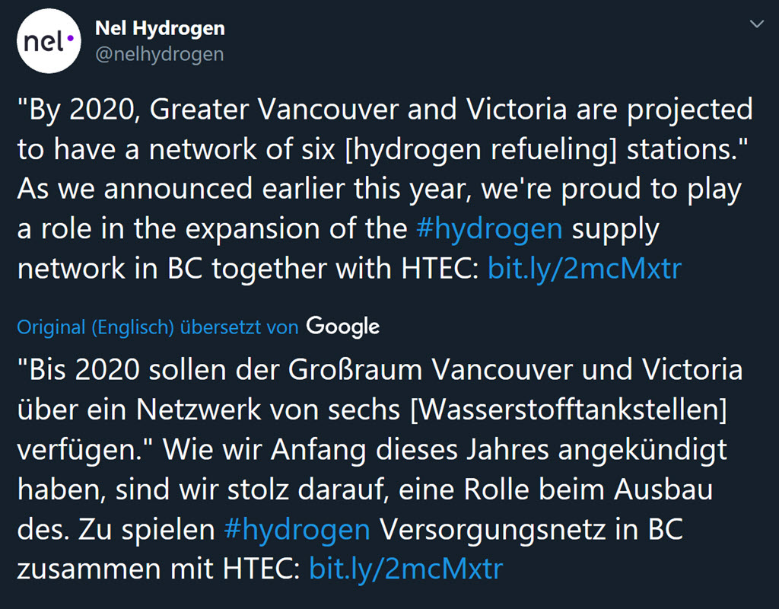Screen dimensions: 779x609
Task: Follow the bit.ly link in the German translation
Action: (x=405, y=569)
